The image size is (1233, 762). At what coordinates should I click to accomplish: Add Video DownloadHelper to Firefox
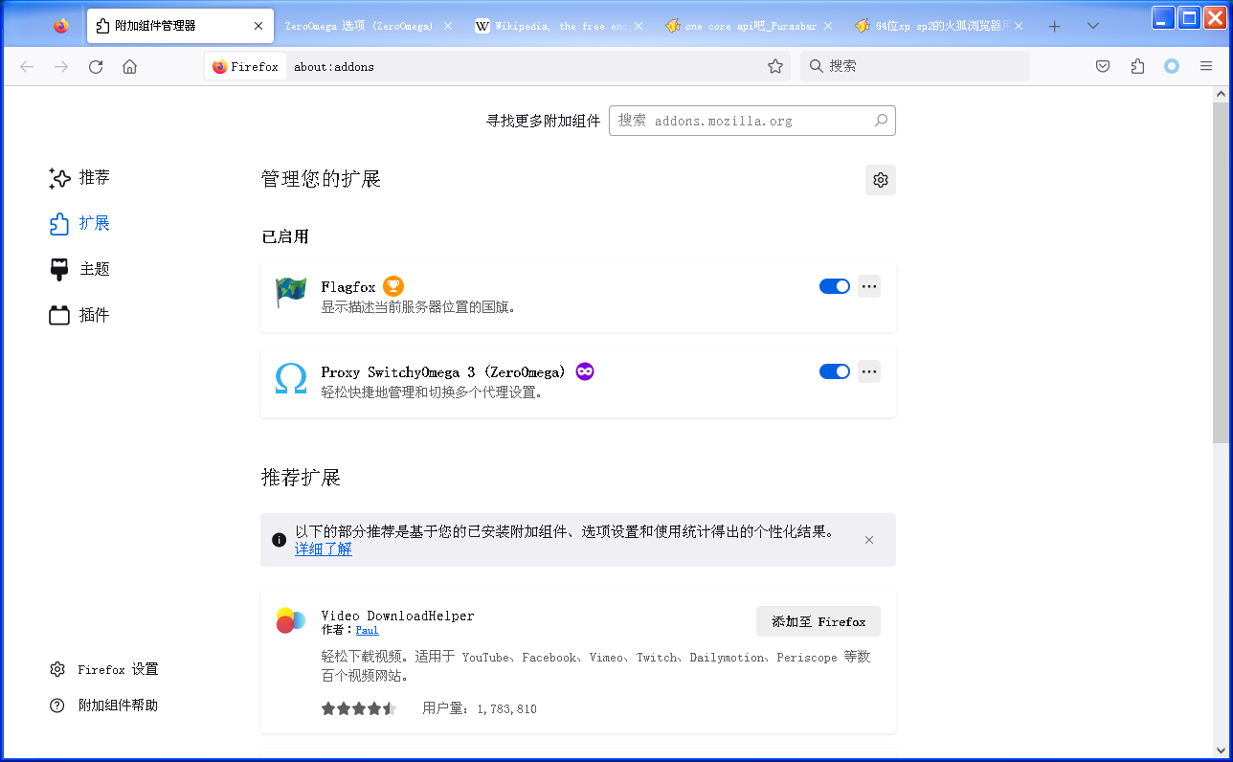coord(818,621)
